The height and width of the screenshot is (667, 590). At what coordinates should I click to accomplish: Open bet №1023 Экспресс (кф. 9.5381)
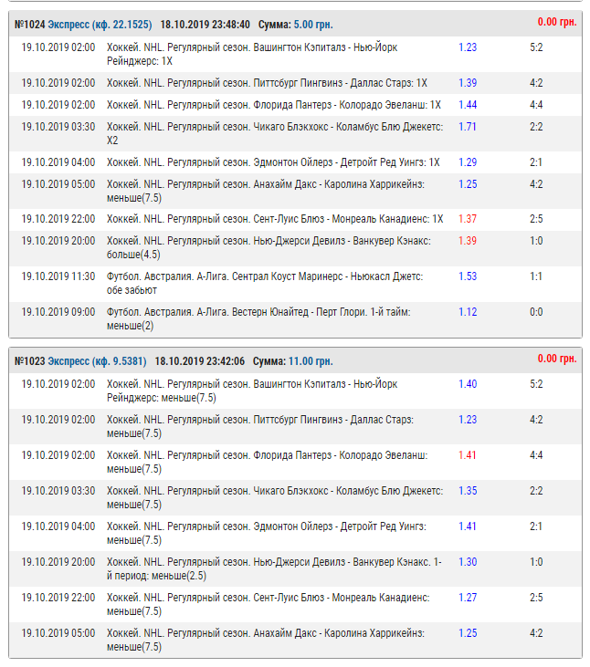[x=80, y=361]
